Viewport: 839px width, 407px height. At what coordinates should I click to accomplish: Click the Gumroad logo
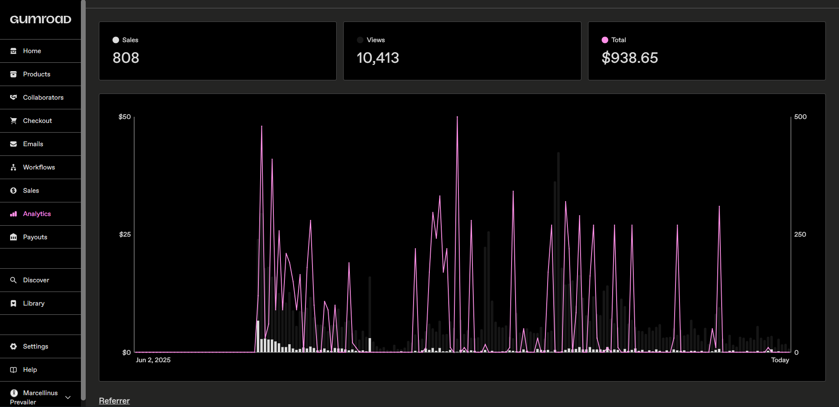pyautogui.click(x=40, y=19)
